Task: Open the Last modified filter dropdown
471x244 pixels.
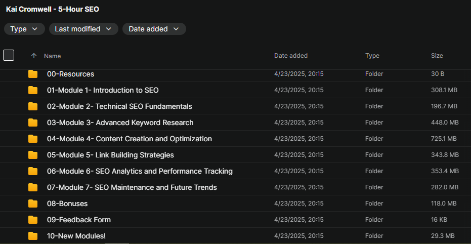Action: click(83, 29)
